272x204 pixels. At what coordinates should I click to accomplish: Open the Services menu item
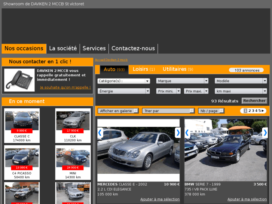[94, 48]
